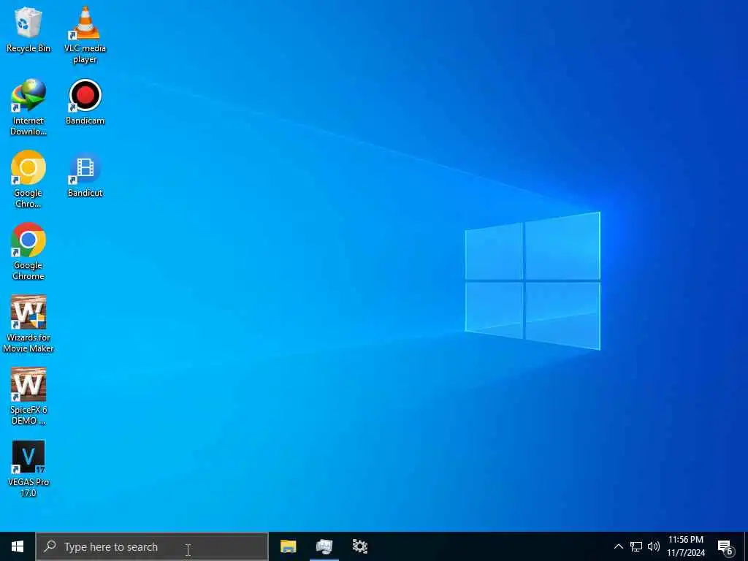Select the Bandicut desktop shortcut

85,175
